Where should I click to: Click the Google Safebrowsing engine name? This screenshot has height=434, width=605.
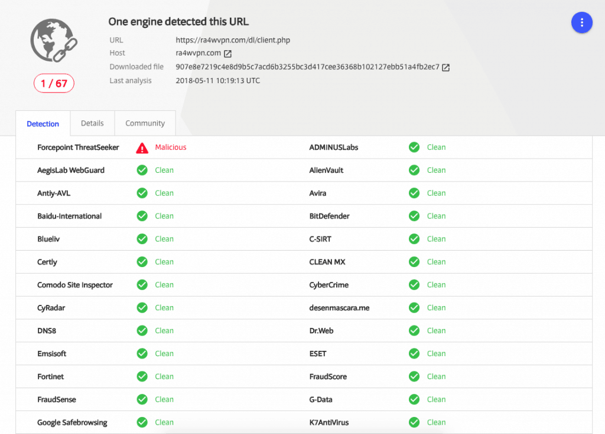72,422
